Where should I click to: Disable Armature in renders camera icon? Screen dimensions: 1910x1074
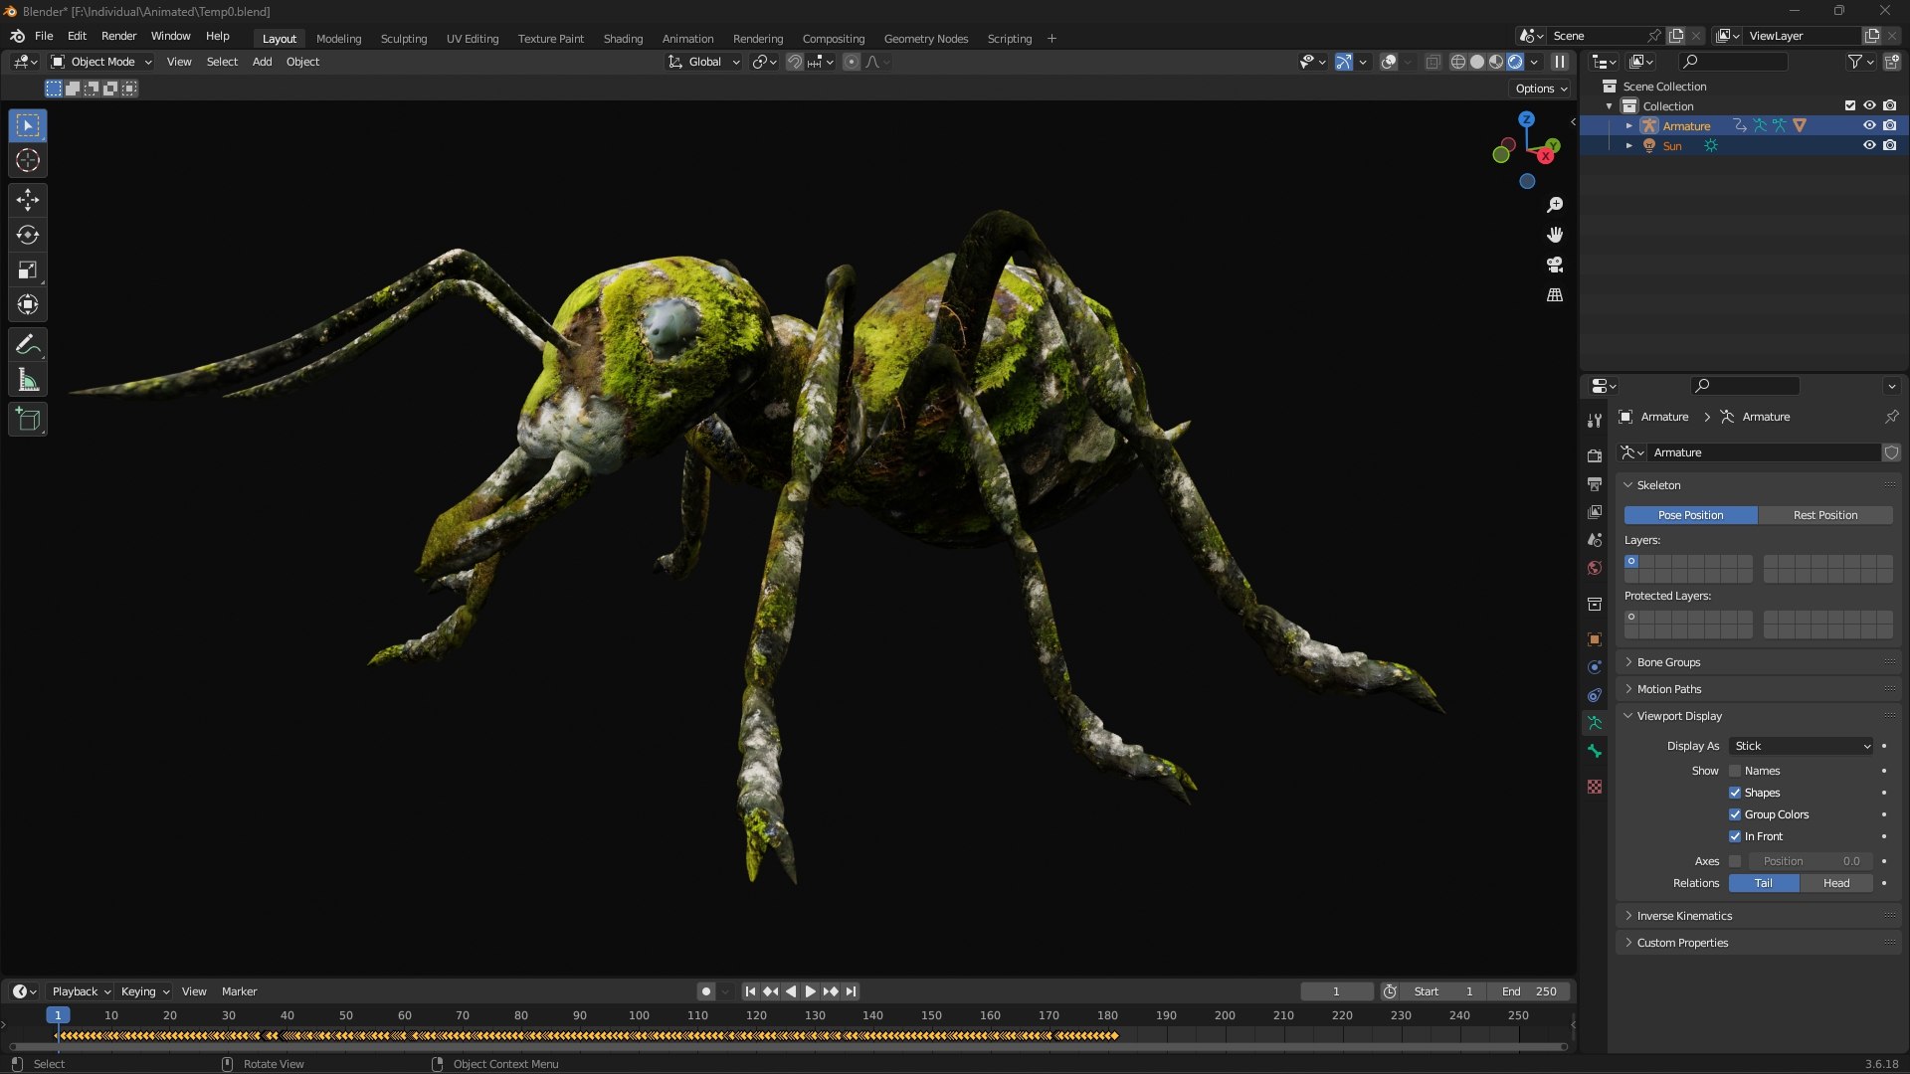(x=1889, y=125)
